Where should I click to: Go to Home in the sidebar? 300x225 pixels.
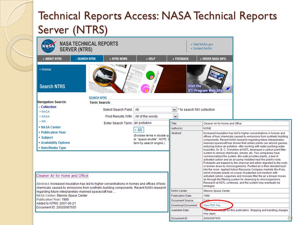point(45,69)
